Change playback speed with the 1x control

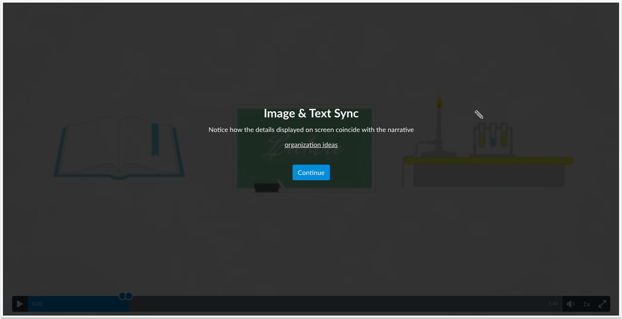[x=586, y=304]
